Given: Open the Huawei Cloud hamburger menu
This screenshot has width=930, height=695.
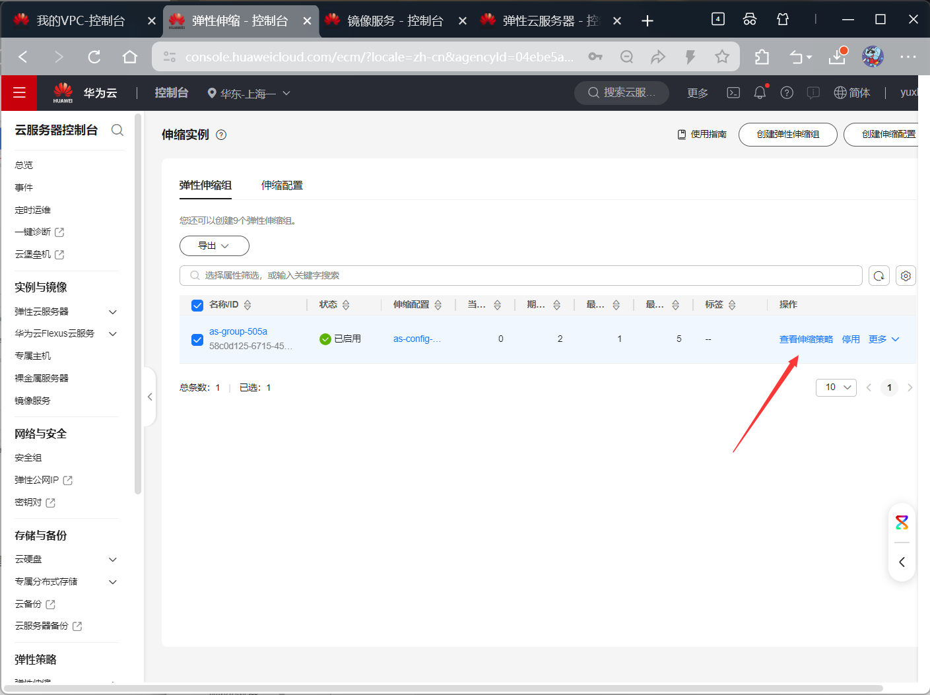Looking at the screenshot, I should [x=19, y=92].
